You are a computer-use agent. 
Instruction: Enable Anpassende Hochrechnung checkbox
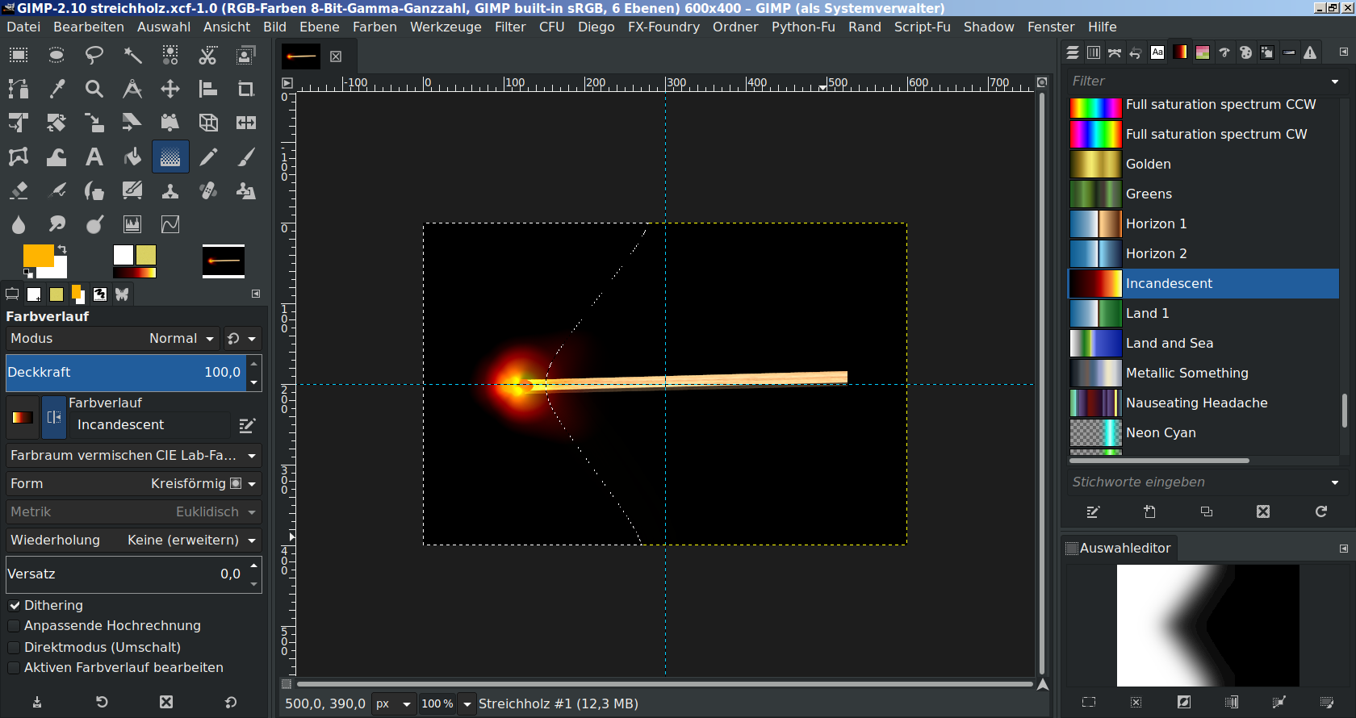(15, 626)
